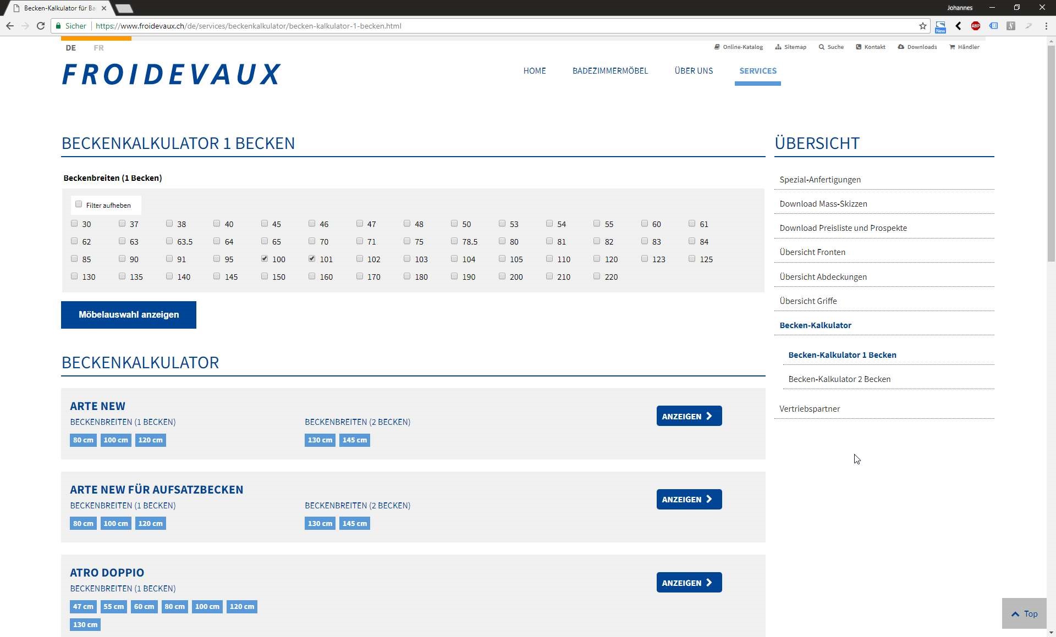
Task: Click the Händler shopping cart icon
Action: pyautogui.click(x=952, y=47)
